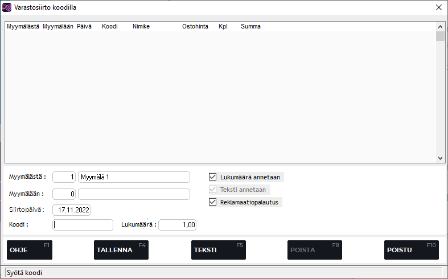The image size is (448, 279).
Task: Toggle the Lukumäärä annetaan checkbox
Action: coord(213,177)
